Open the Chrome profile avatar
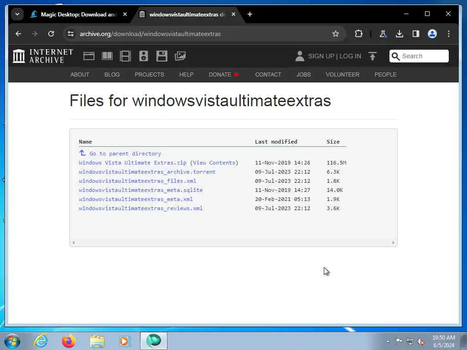The image size is (467, 350). [x=432, y=34]
